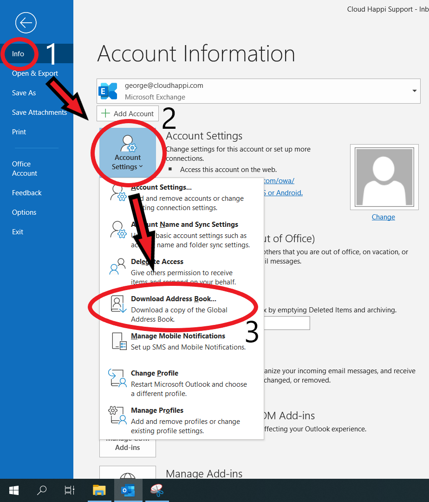Screen dimensions: 429x502
Task: Toggle the Account Settings dropdown button
Action: point(128,153)
